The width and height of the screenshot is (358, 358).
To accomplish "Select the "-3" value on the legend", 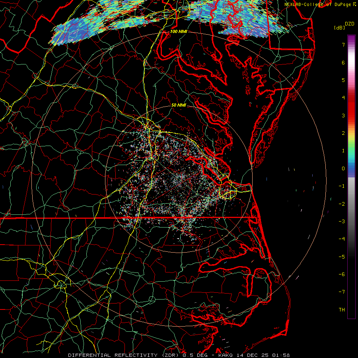I will click(342, 222).
